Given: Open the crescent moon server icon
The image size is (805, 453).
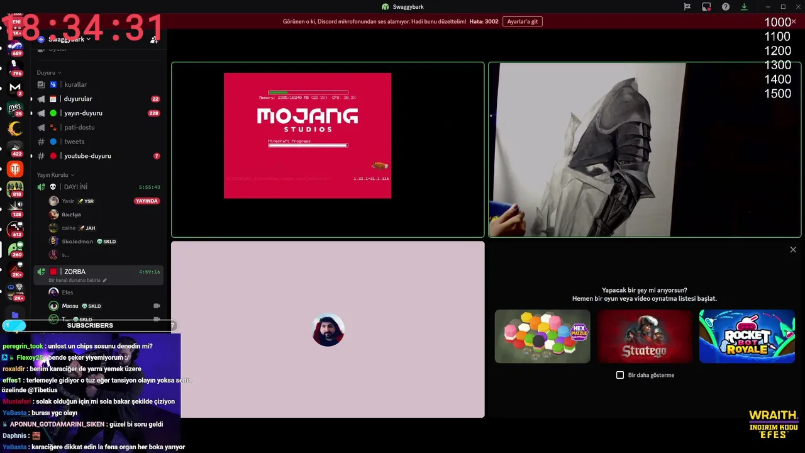Looking at the screenshot, I should coord(15,128).
